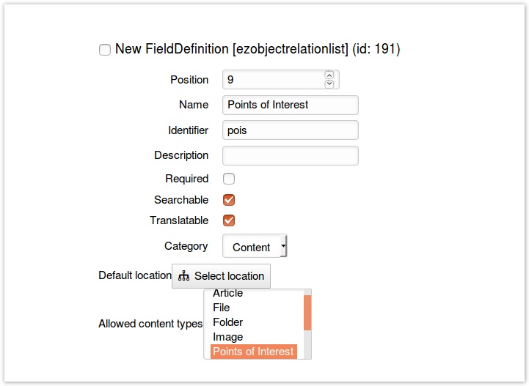Image resolution: width=529 pixels, height=386 pixels.
Task: Pick Image from the content types list
Action: (227, 337)
